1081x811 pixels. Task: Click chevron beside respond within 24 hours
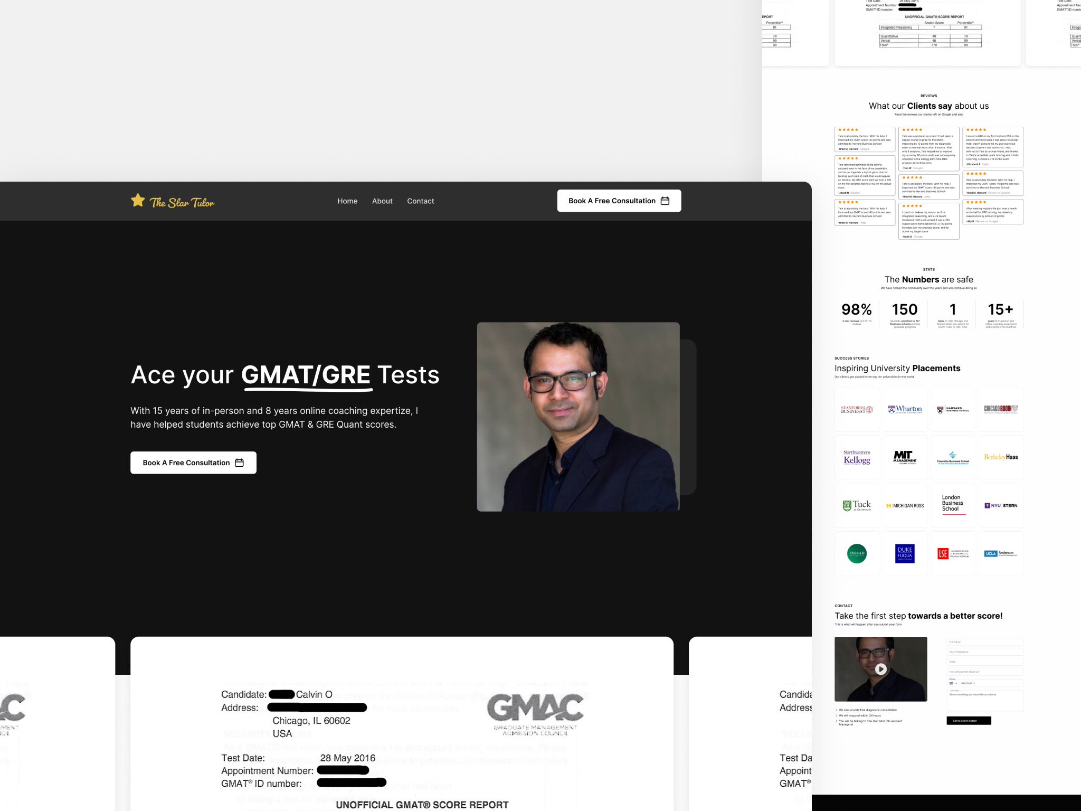[837, 715]
